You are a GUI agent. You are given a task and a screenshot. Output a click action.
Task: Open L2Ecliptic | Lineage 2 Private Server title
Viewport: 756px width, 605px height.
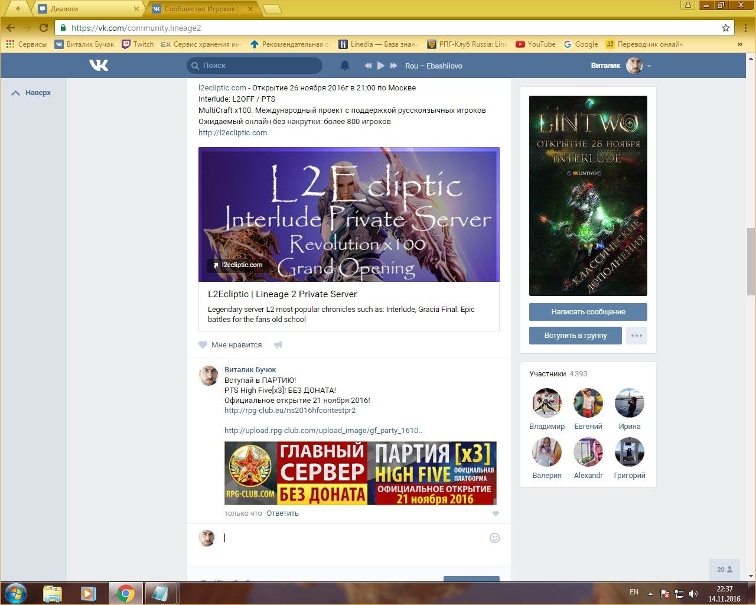(282, 294)
